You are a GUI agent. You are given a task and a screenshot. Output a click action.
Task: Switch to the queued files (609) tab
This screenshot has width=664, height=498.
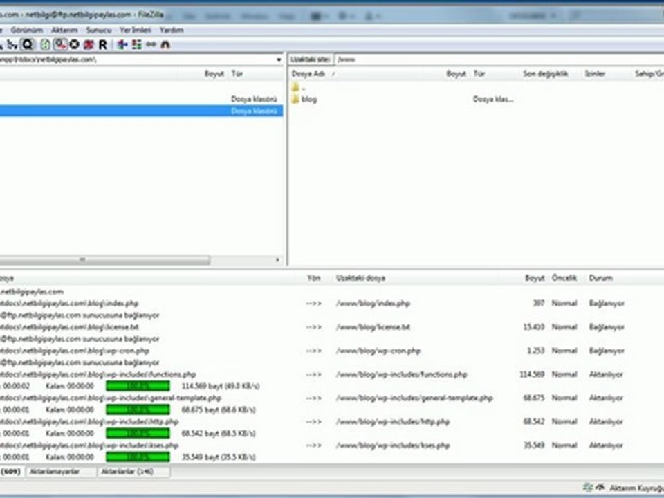pos(12,472)
